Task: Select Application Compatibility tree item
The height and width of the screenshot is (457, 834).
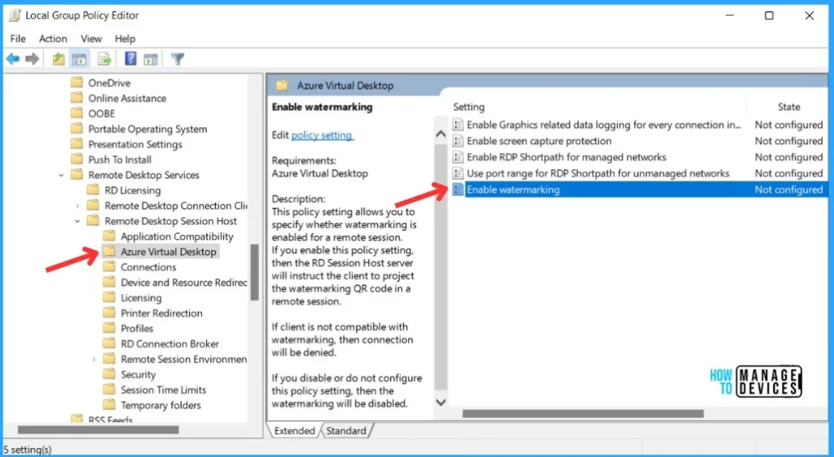Action: [177, 236]
